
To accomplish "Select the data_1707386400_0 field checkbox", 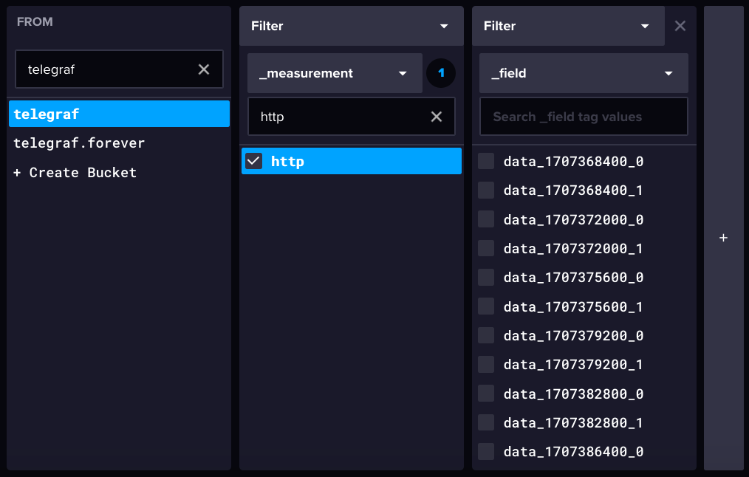I will click(x=486, y=451).
